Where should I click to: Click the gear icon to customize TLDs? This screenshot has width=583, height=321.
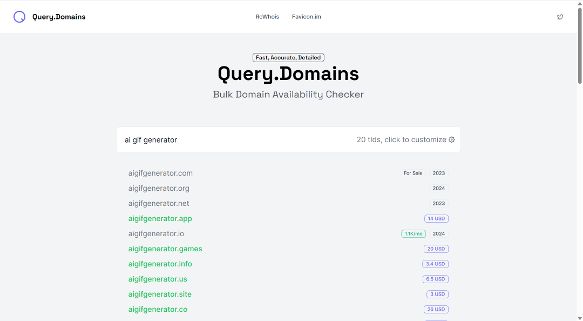452,139
